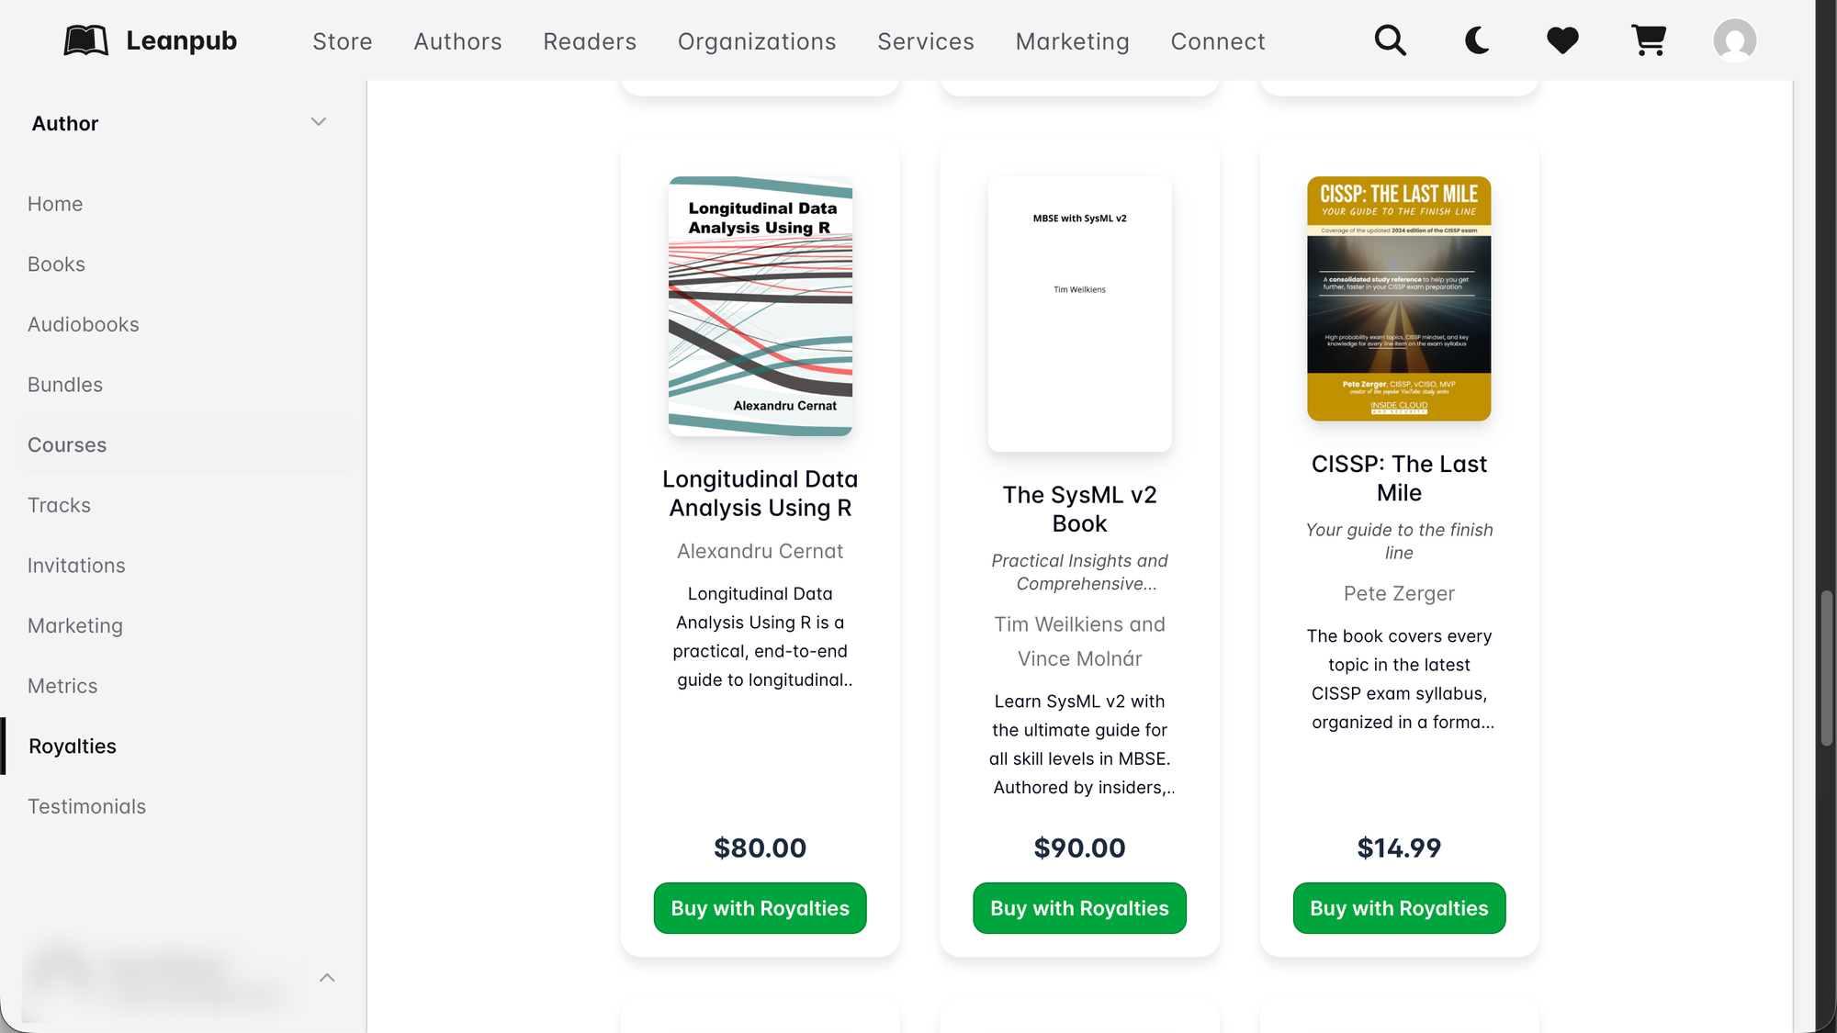Click the page vertical scrollbar thumb
The height and width of the screenshot is (1033, 1837).
click(x=1827, y=668)
